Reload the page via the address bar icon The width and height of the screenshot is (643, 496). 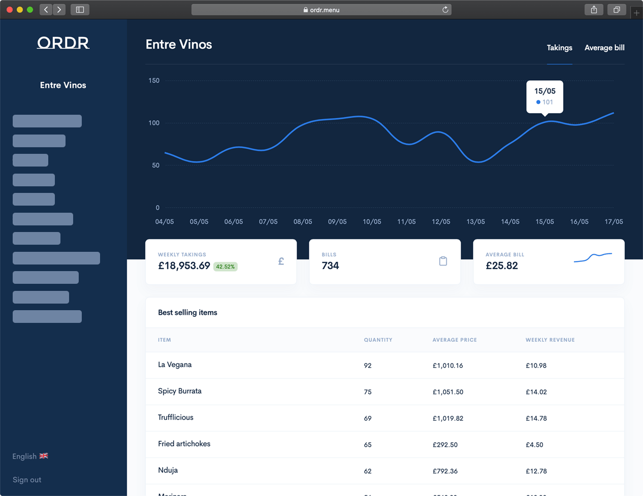point(444,9)
